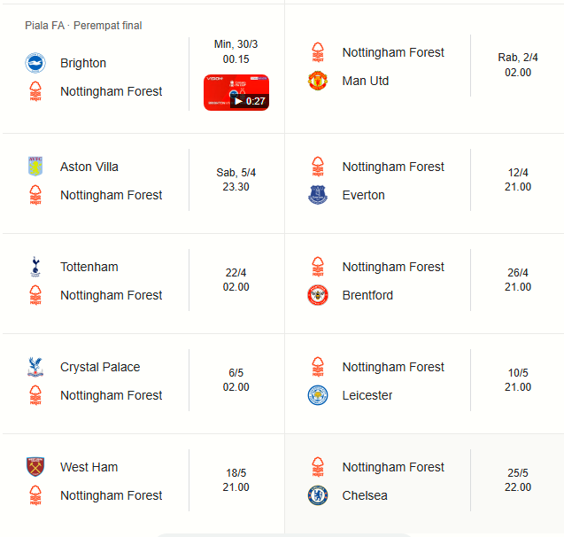Play the Brighton vs Forest highlight video
Screen dimensions: 564x537
236,92
